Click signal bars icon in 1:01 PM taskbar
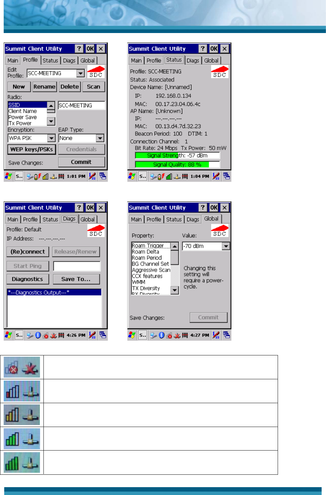The image size is (326, 495). click(45, 177)
